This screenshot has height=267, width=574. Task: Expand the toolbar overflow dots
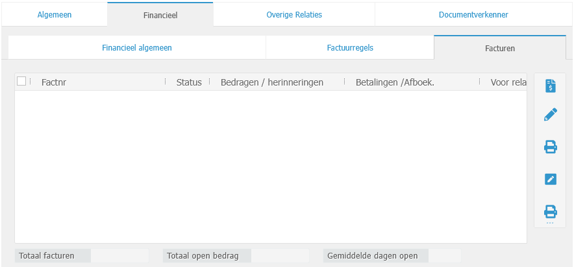(550, 223)
